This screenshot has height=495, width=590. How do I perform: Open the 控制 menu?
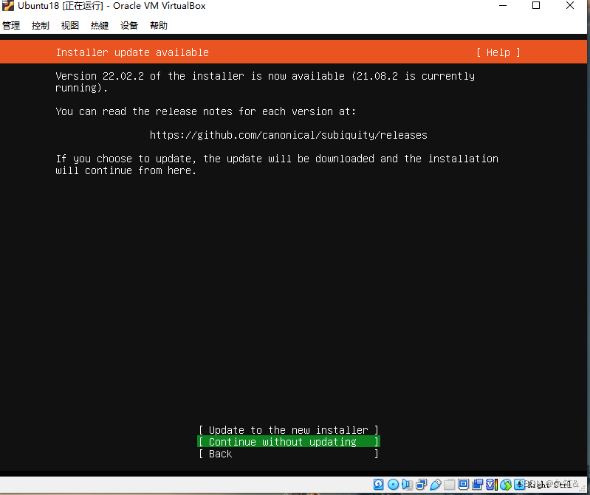[41, 26]
